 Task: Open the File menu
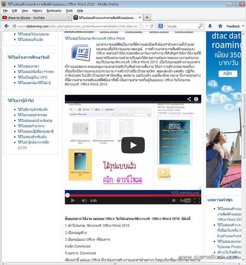[x=5, y=10]
